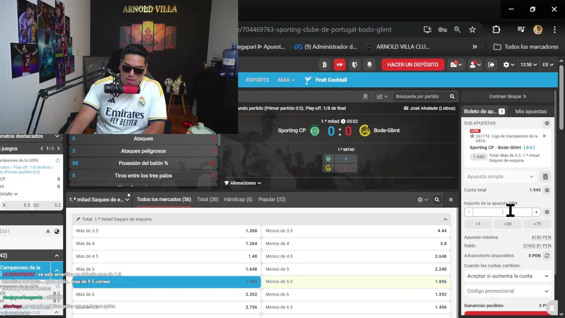Screen dimensions: 565x318
Task: Open Aceptar si aumenta la cuota dropdown
Action: click(508, 276)
